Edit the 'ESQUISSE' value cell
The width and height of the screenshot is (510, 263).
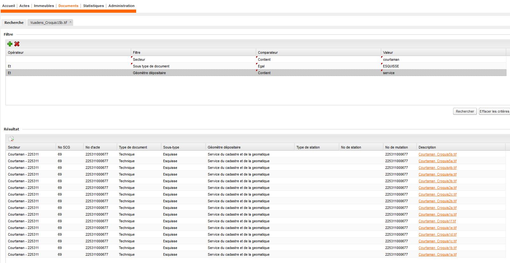coord(444,66)
